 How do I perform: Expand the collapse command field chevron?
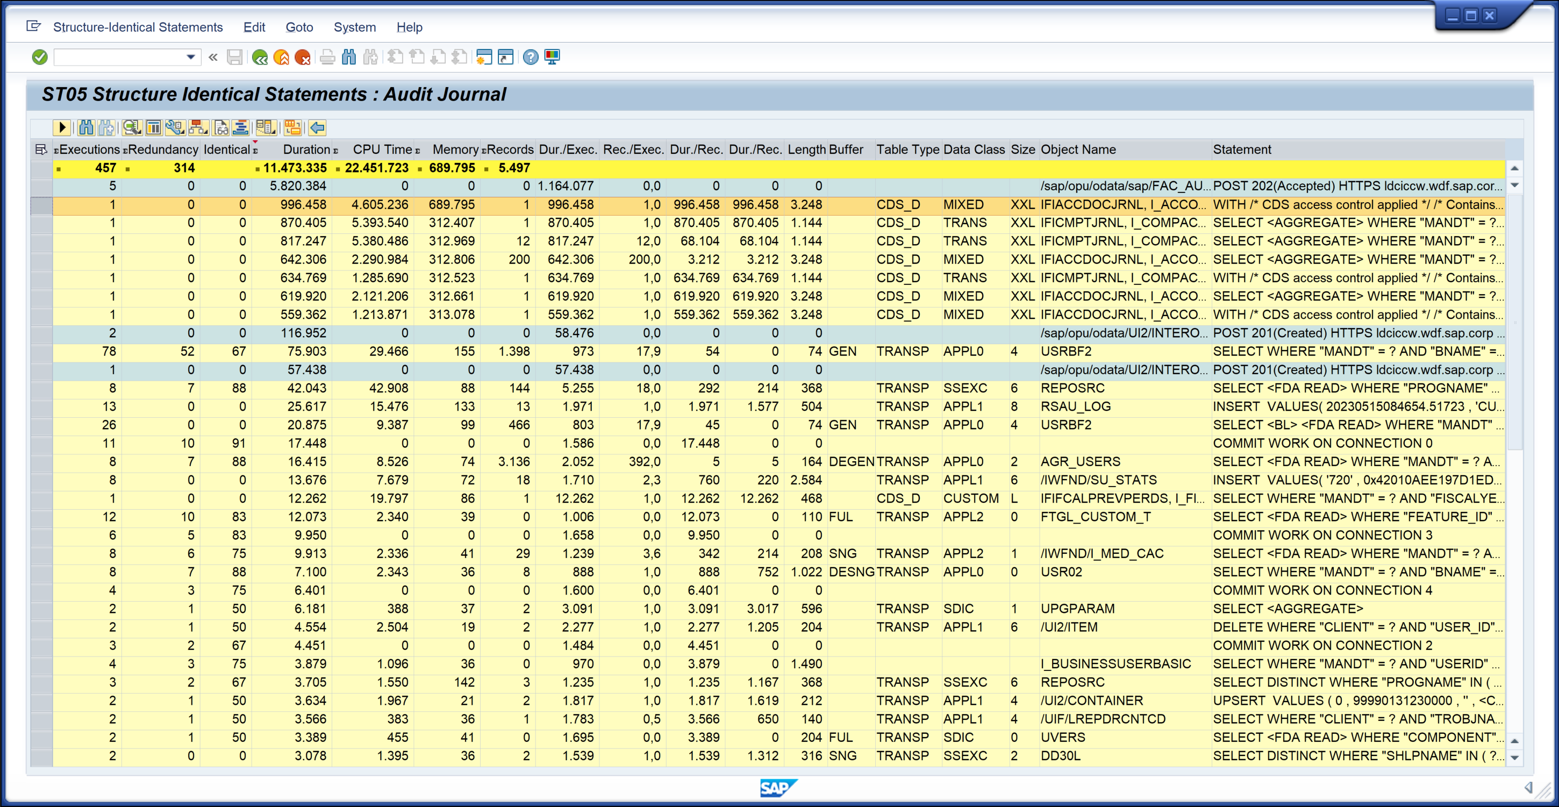[x=213, y=58]
